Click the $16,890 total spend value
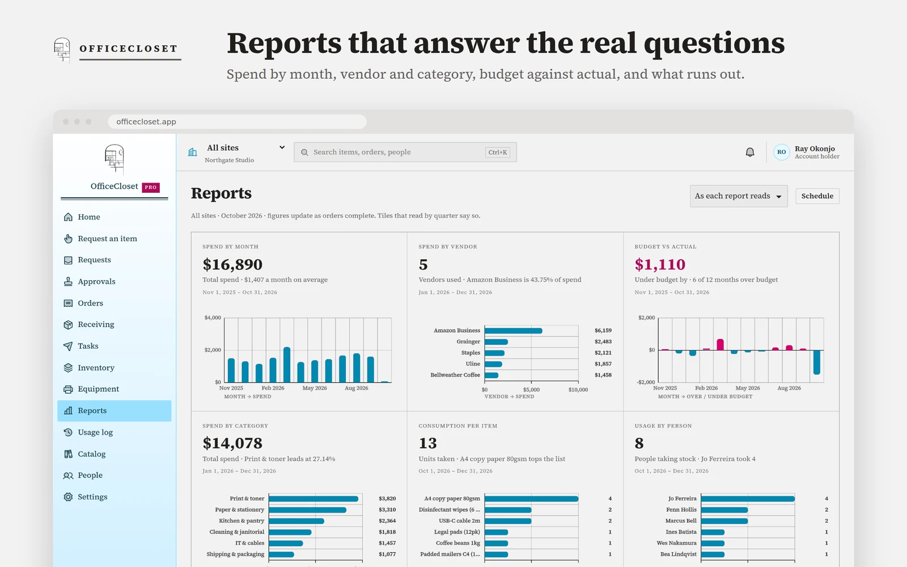 (x=232, y=265)
